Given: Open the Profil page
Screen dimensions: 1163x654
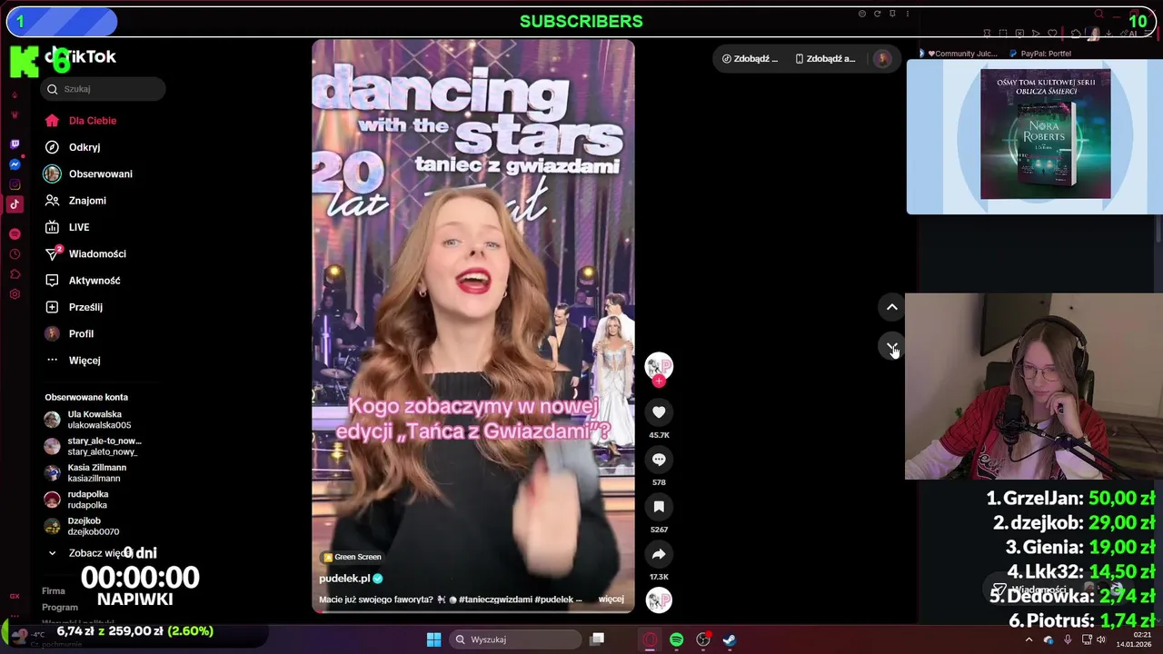Looking at the screenshot, I should (x=81, y=333).
